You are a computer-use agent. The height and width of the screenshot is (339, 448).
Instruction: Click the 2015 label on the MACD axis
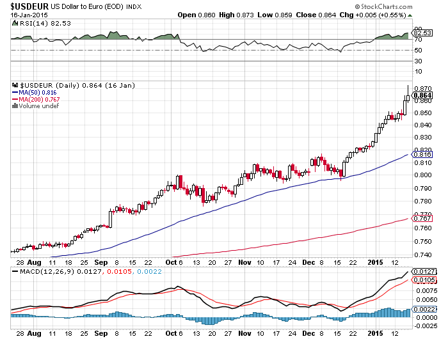[375, 333]
